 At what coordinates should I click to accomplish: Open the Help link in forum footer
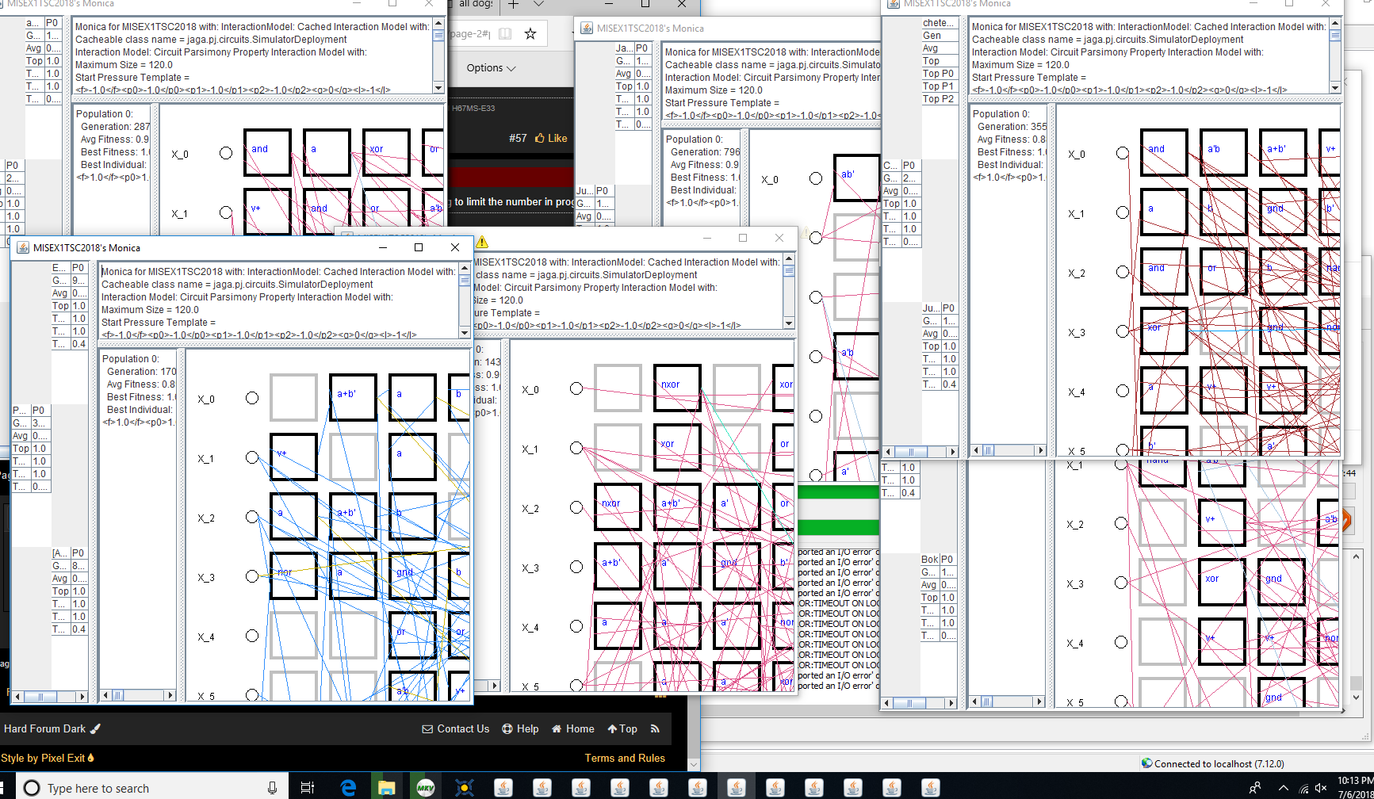[520, 728]
